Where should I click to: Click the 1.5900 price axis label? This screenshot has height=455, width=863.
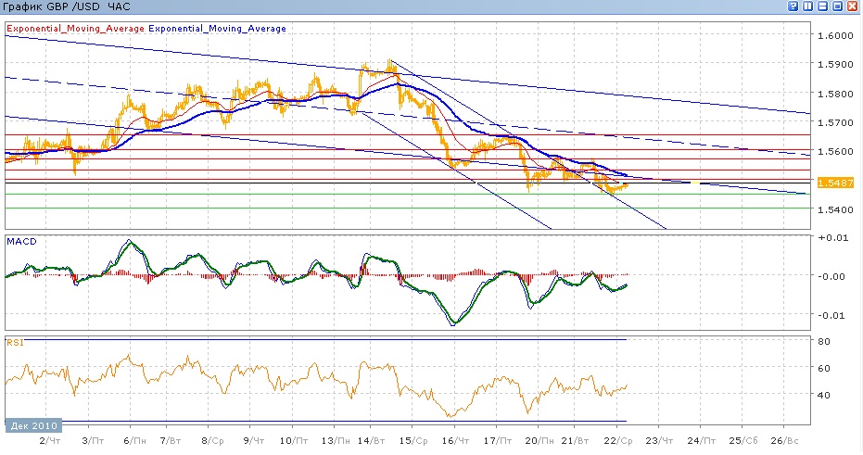(x=835, y=64)
